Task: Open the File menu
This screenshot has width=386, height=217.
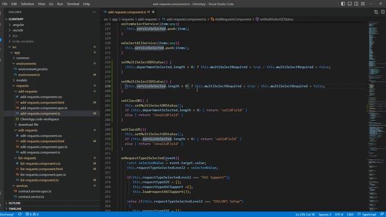Action: point(5,4)
